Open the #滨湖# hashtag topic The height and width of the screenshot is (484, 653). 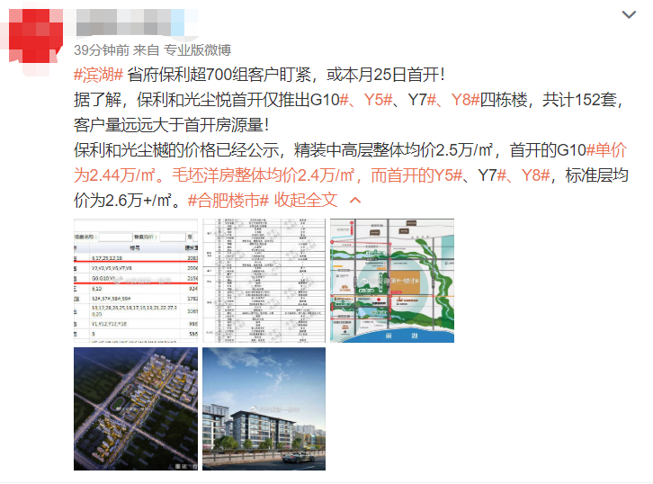click(98, 75)
